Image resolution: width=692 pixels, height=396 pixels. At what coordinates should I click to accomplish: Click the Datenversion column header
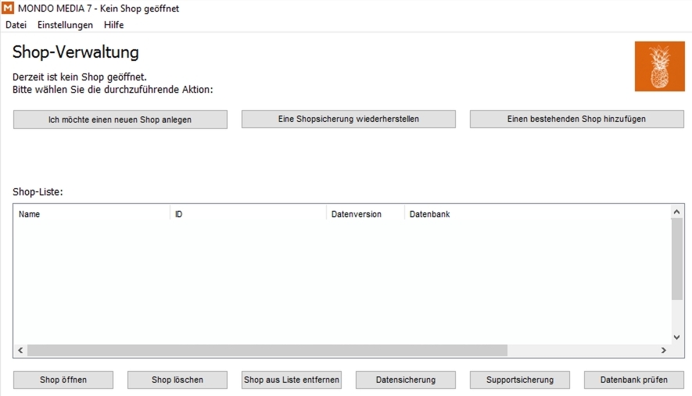(x=365, y=214)
